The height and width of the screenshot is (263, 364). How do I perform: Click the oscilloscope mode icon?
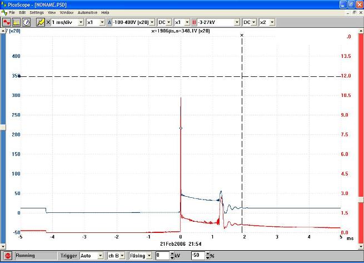click(7, 22)
